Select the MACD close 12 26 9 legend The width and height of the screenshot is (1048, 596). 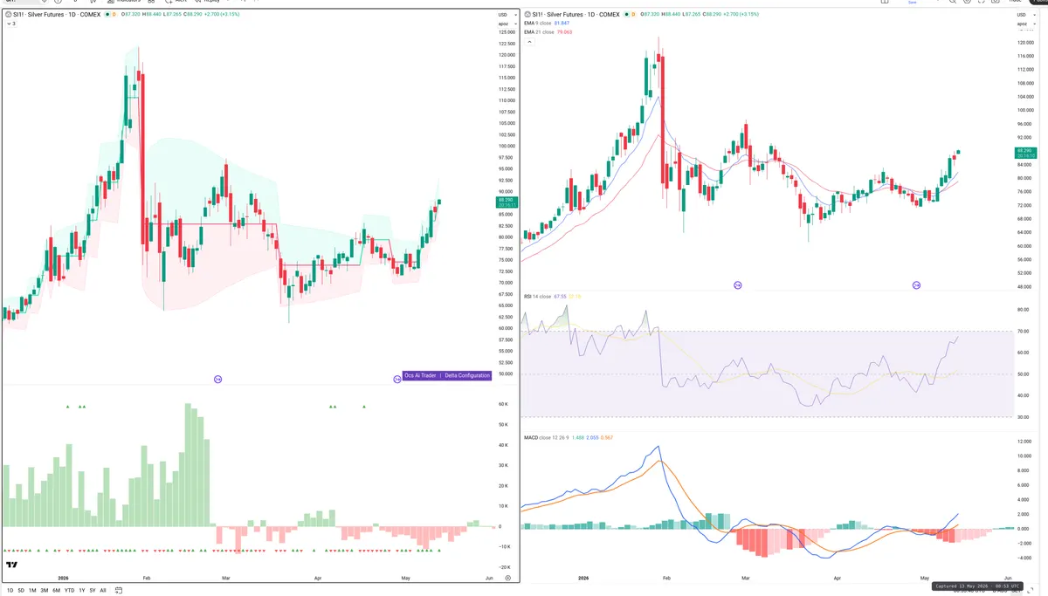[x=545, y=436]
